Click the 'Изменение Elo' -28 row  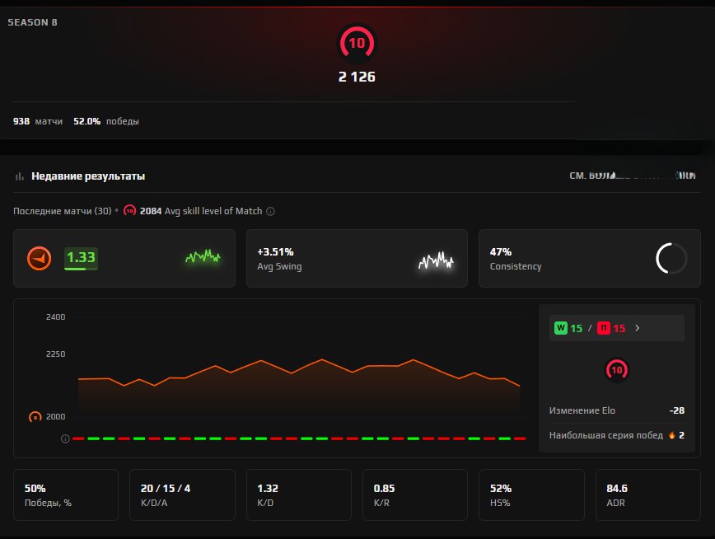(x=616, y=410)
